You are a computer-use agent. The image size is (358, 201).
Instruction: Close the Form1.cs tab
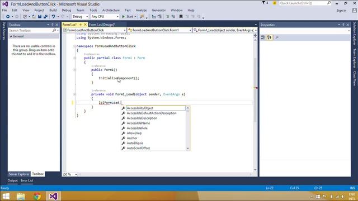click(x=85, y=25)
